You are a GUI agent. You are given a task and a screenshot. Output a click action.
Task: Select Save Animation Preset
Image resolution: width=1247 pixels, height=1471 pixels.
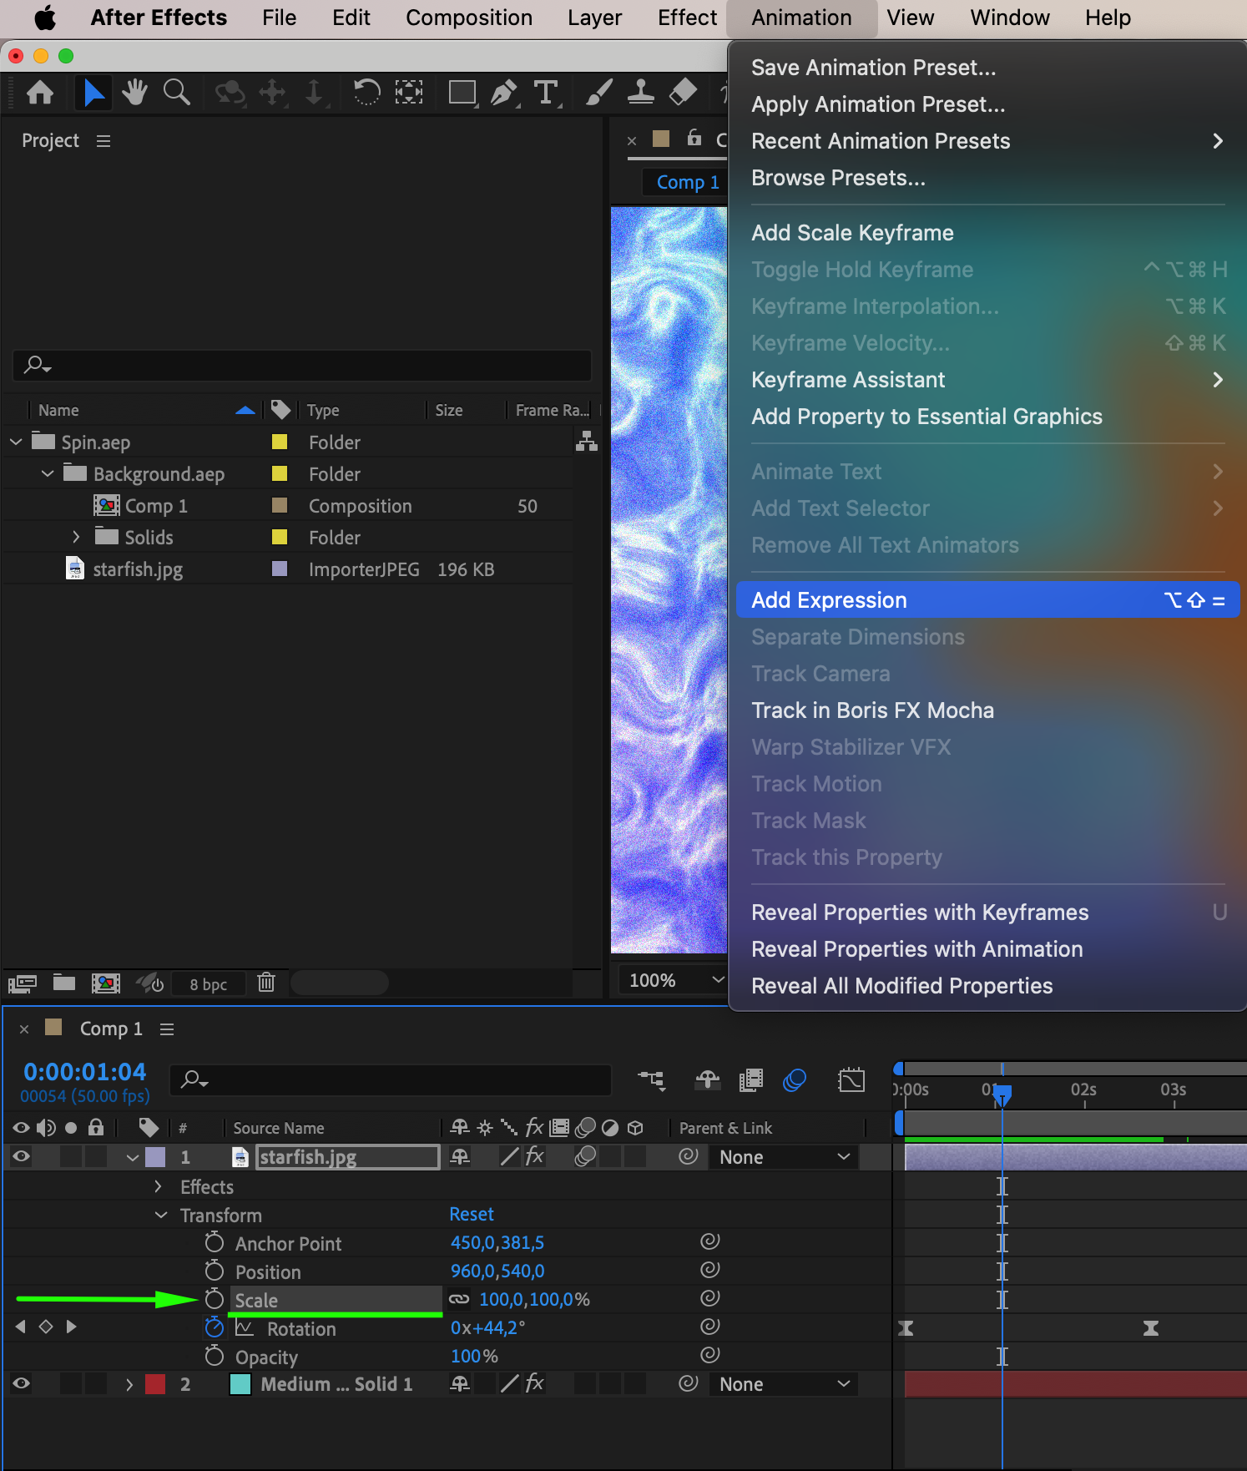873,68
